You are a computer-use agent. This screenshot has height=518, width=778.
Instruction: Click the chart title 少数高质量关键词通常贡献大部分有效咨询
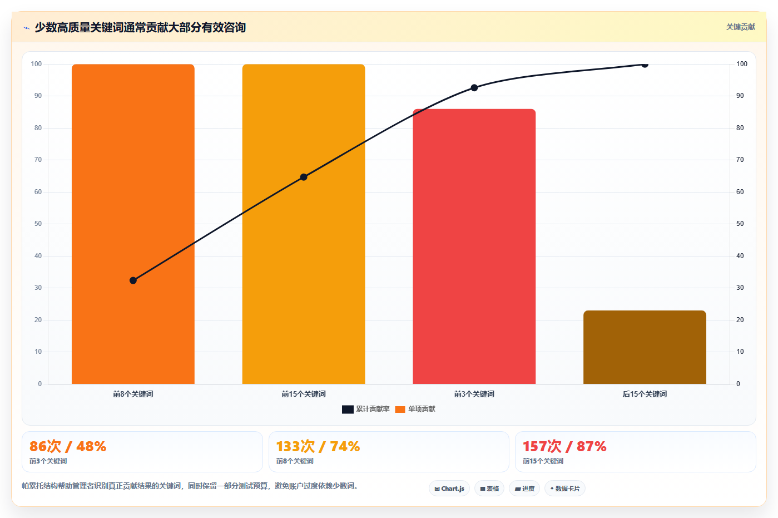[140, 27]
